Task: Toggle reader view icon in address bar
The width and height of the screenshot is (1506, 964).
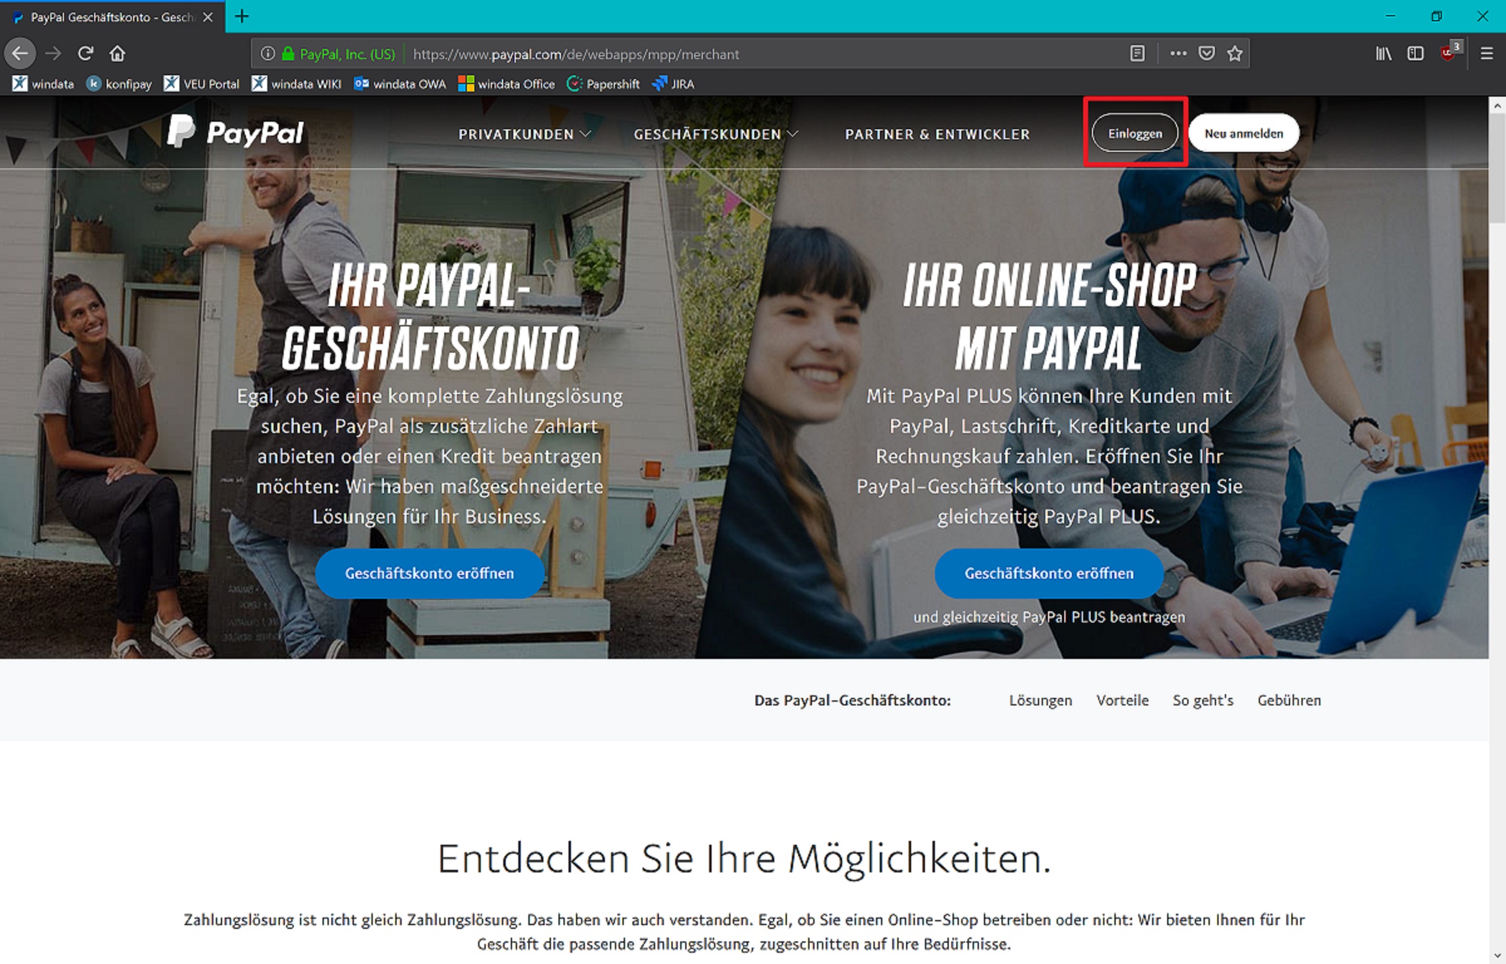Action: click(x=1138, y=54)
